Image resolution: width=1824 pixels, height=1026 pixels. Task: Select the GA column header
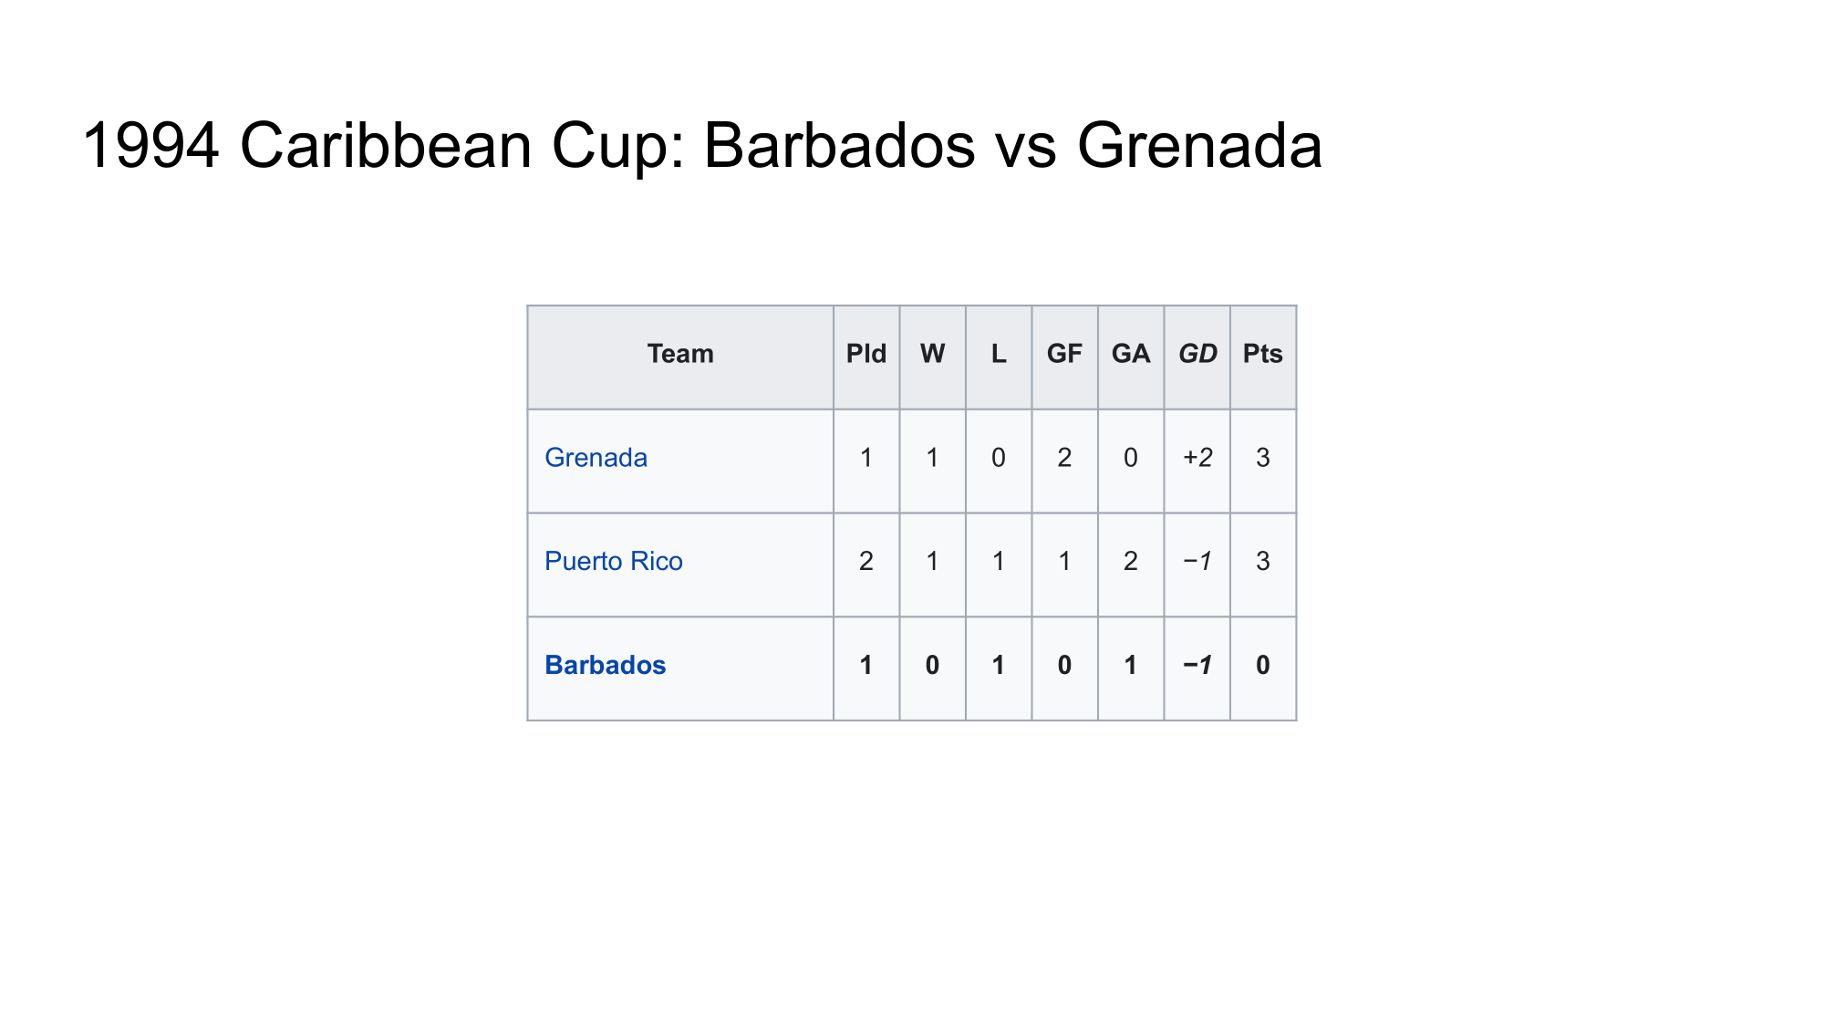click(1131, 354)
